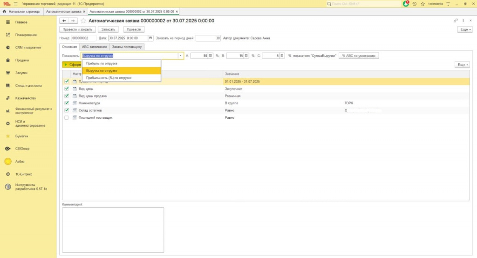Focus the Заказать на период дней field
Image resolution: width=477 pixels, height=258 pixels.
(x=208, y=38)
